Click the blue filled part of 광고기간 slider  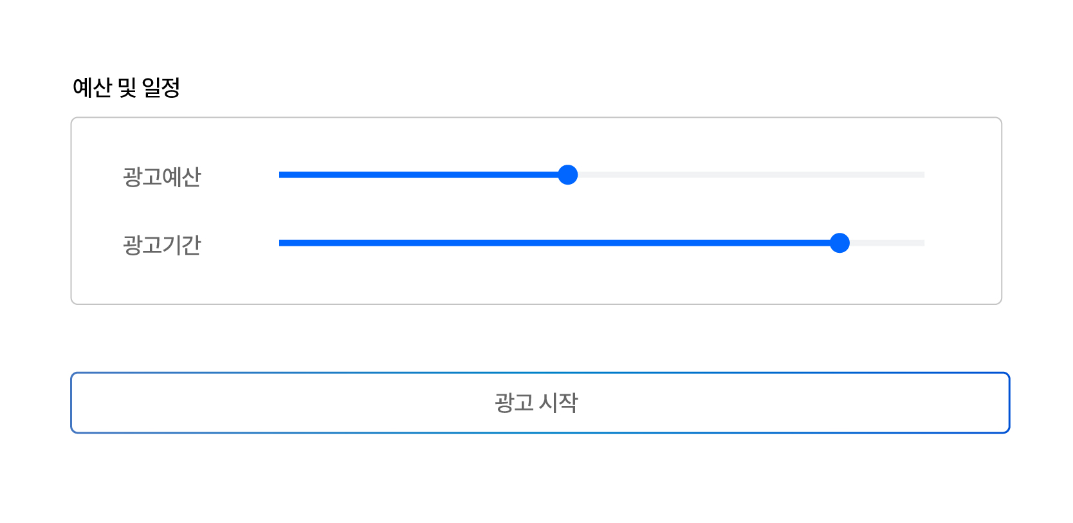[x=553, y=243]
